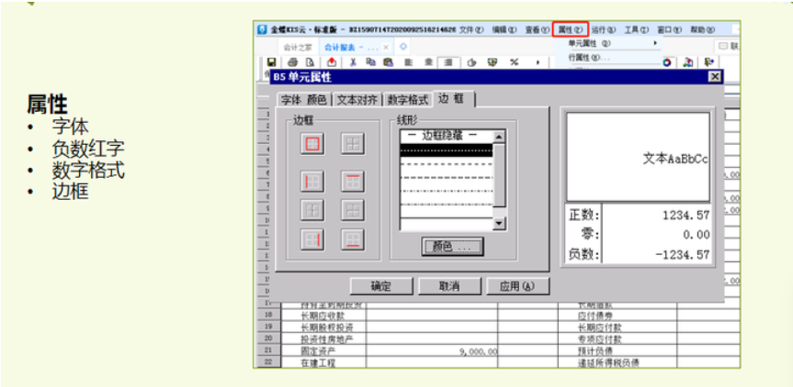Select the 应付债券 cell
793x387 pixels.
click(617, 315)
